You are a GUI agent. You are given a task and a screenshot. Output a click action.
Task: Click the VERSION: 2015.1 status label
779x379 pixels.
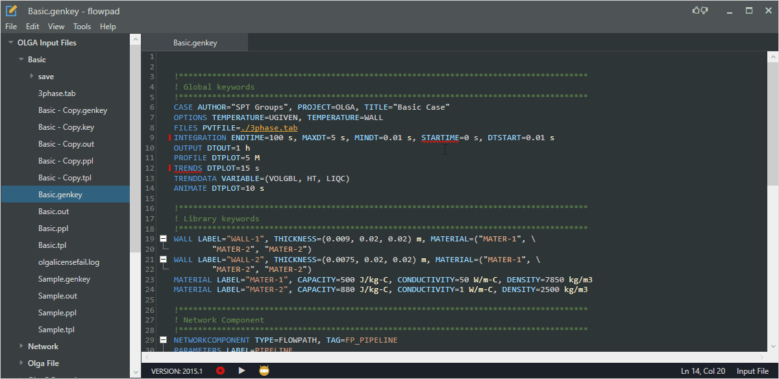(177, 371)
